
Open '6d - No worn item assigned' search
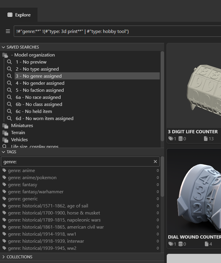(45, 118)
